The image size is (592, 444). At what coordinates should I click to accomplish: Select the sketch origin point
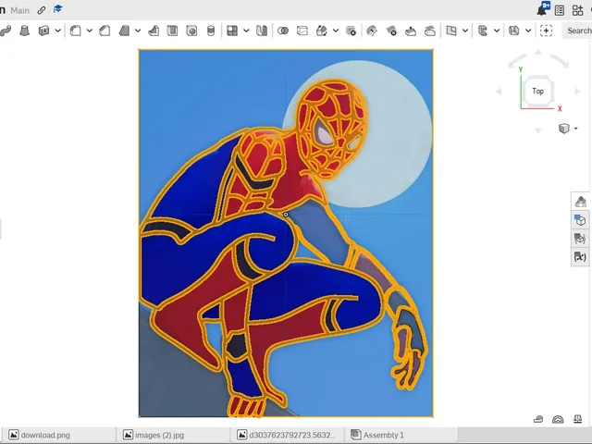(286, 215)
